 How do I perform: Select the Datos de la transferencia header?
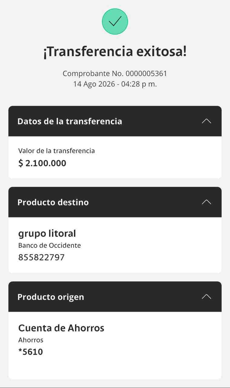coord(115,121)
